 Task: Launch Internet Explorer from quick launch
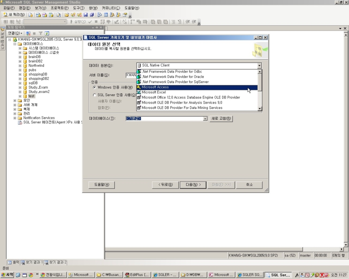(18, 275)
